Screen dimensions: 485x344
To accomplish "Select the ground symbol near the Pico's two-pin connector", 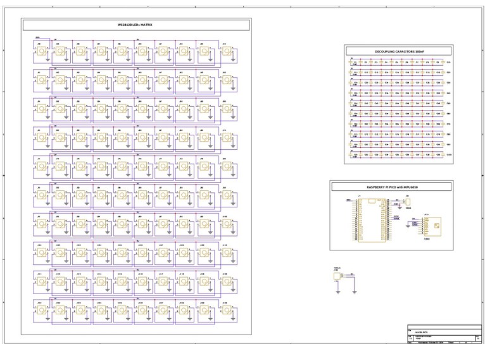I will pos(400,207).
